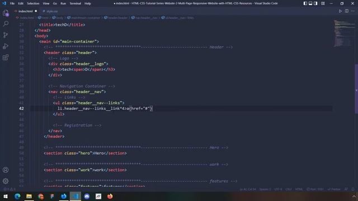Toggle the bottom Panel layout icon
This screenshot has height=201, width=358.
(x=310, y=3)
